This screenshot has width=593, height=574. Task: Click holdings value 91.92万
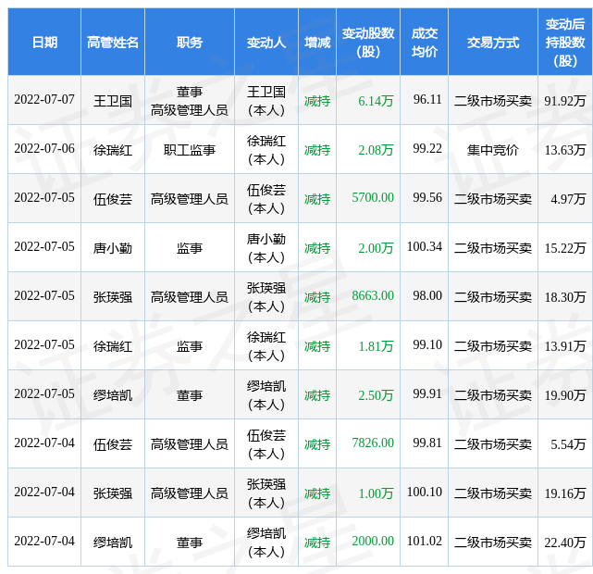565,101
